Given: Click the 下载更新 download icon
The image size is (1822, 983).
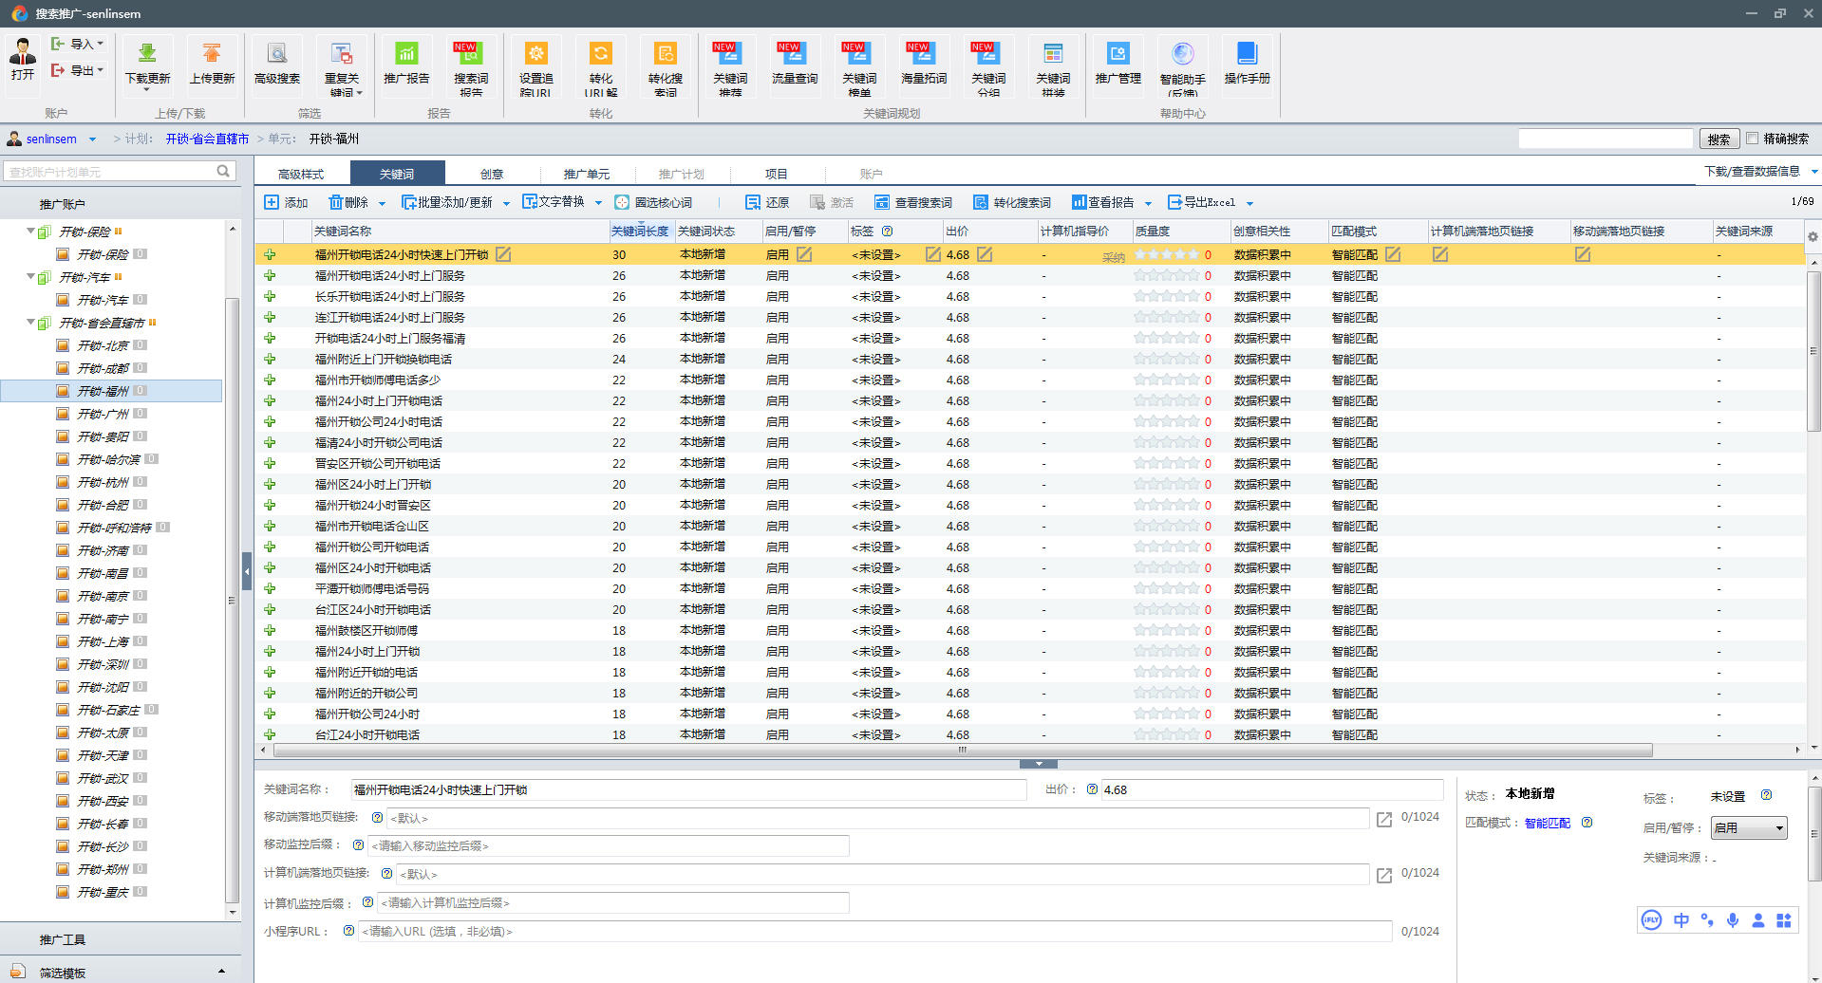Looking at the screenshot, I should coord(147,55).
